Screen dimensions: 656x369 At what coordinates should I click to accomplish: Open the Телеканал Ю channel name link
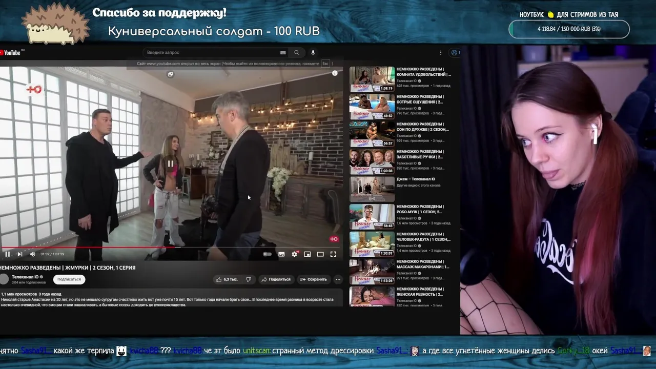point(25,277)
